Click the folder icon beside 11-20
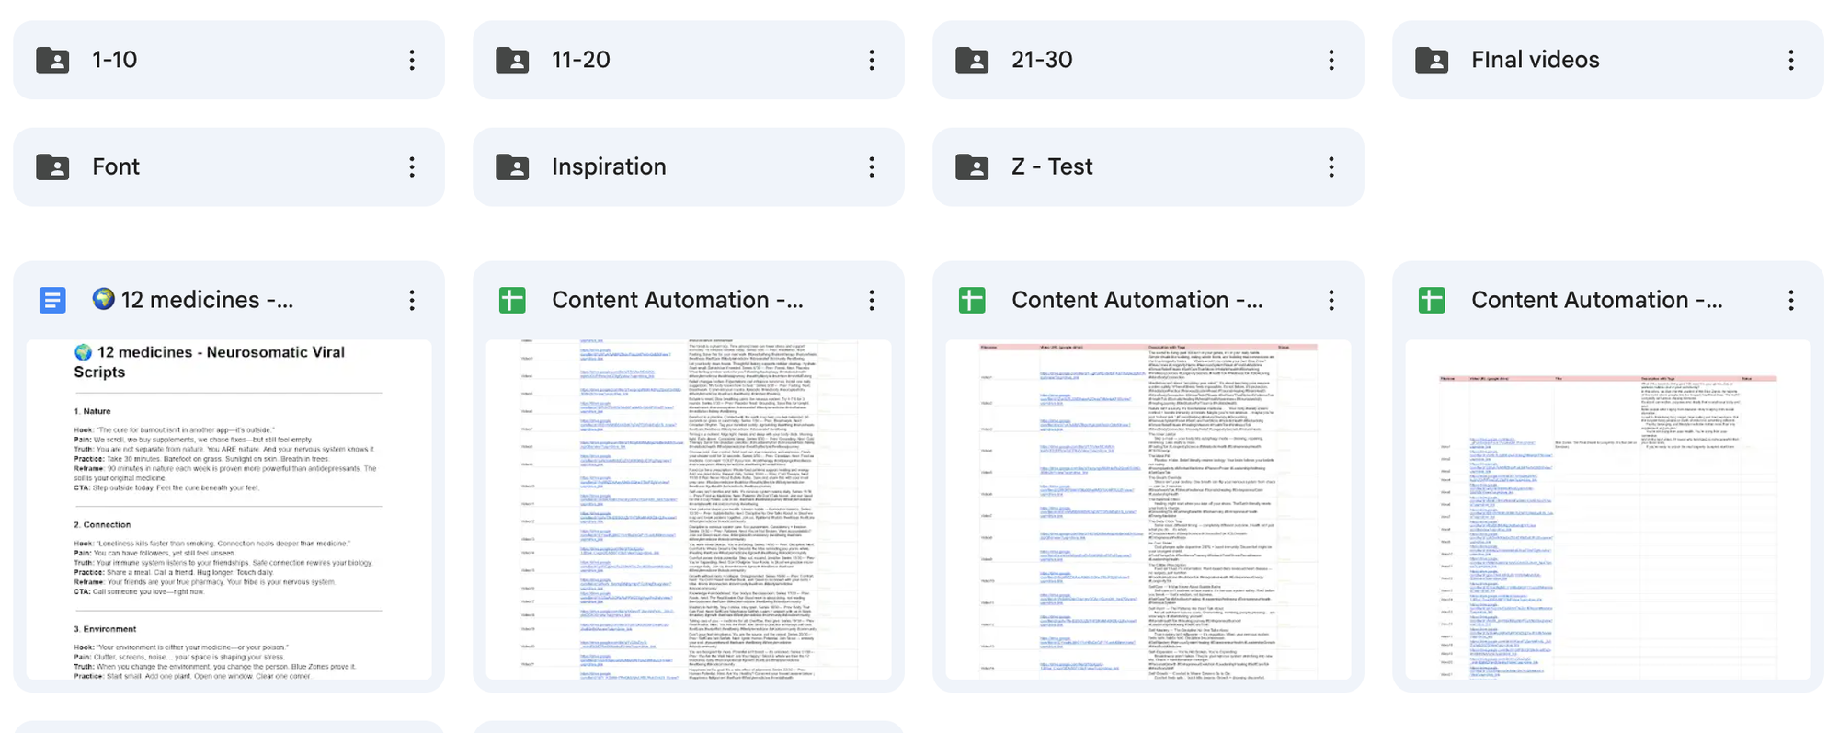The image size is (1839, 733). 512,61
